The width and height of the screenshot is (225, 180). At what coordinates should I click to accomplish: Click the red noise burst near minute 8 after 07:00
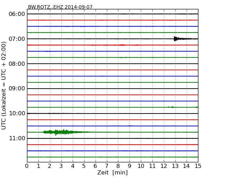click(121, 45)
